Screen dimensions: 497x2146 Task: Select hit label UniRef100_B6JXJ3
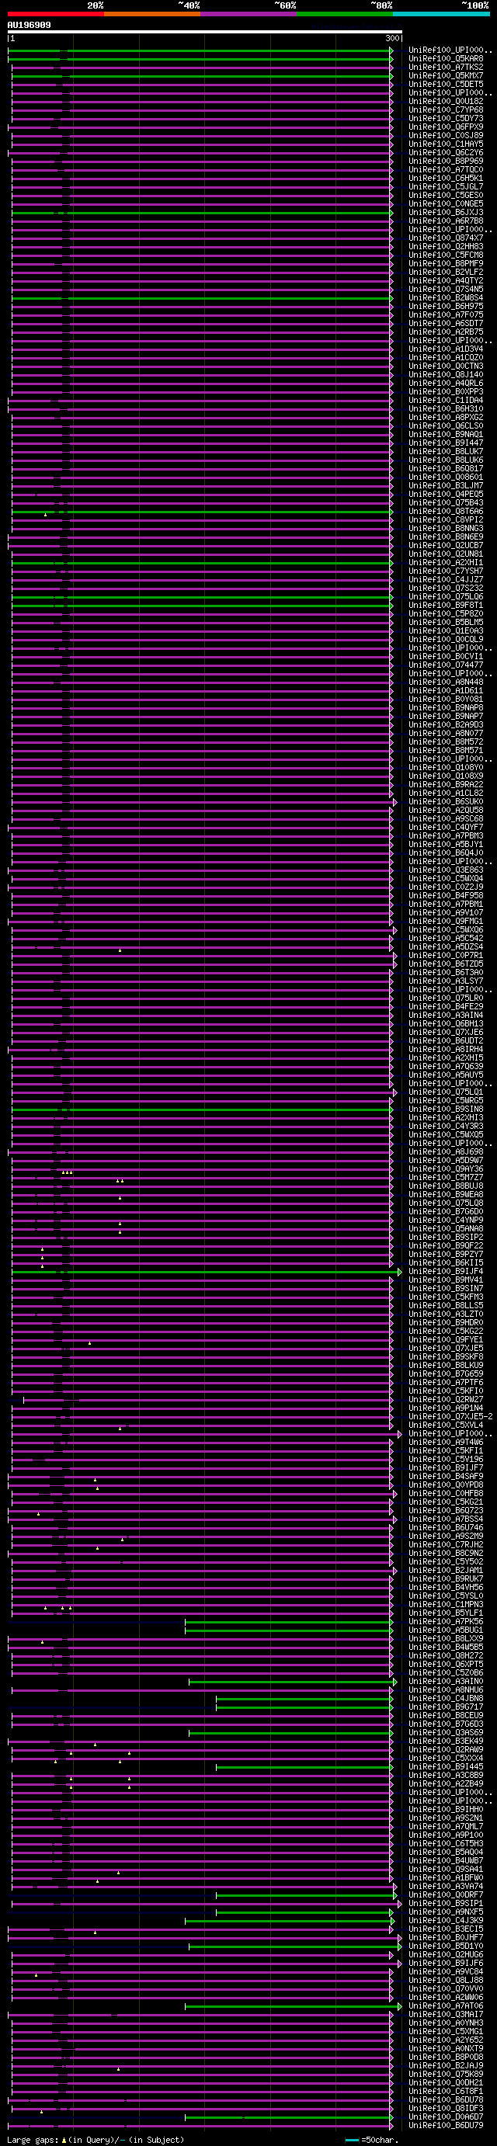point(446,213)
